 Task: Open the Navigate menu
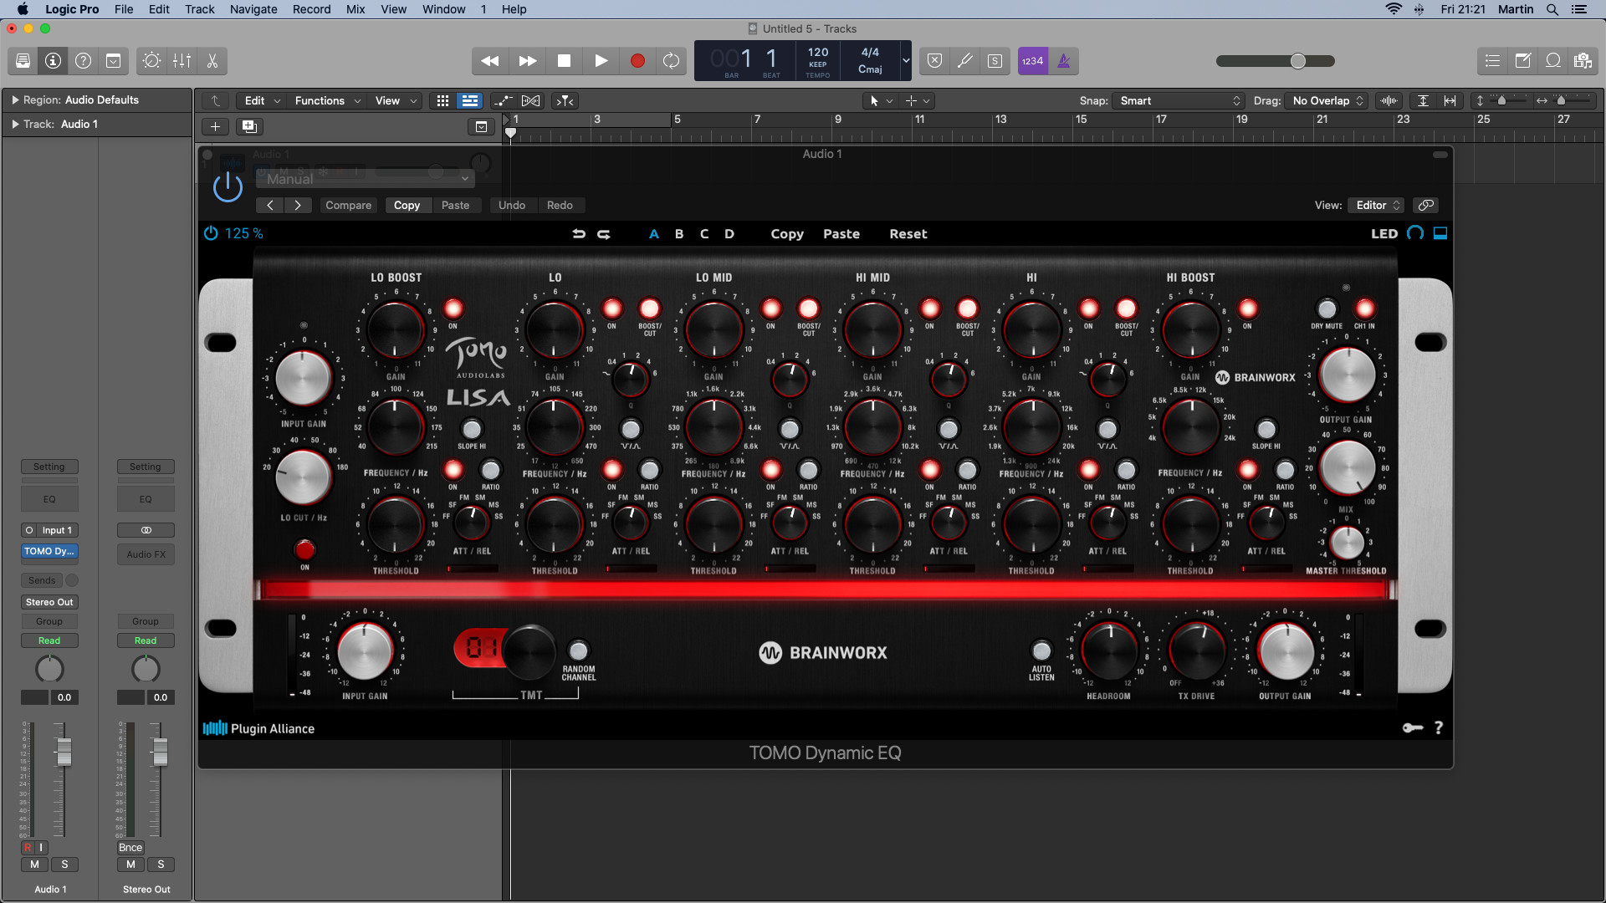point(253,9)
